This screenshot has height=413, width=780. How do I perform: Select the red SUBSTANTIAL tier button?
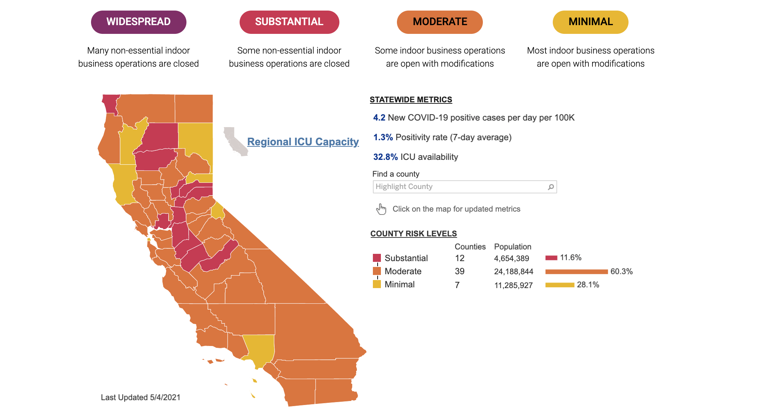pos(289,22)
